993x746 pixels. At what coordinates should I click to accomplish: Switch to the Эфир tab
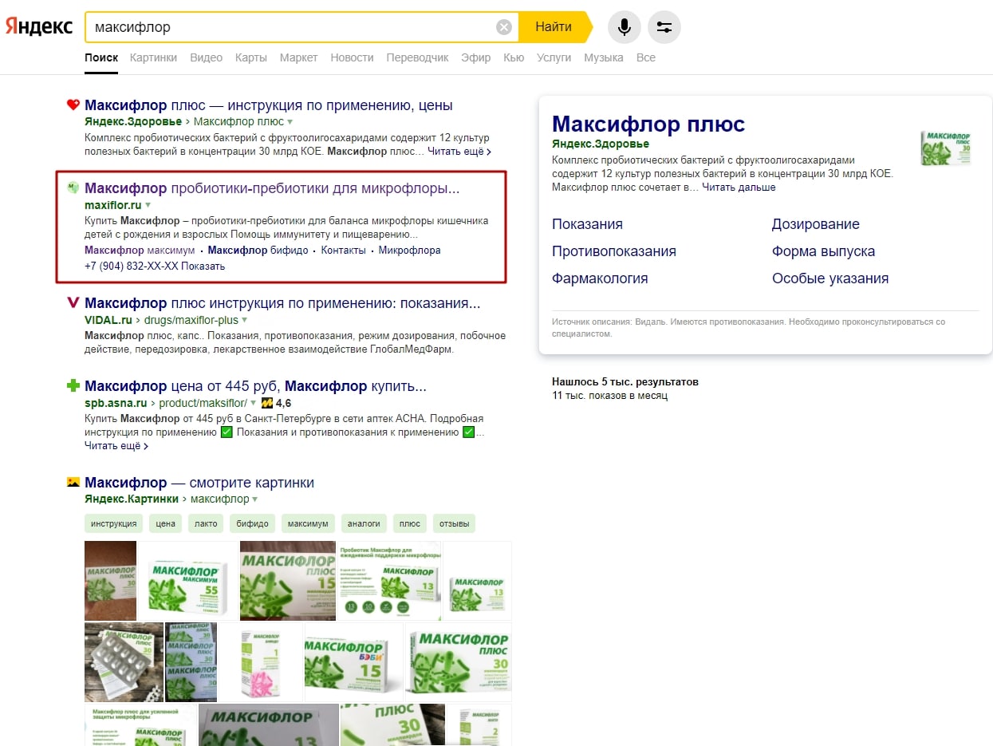pos(476,57)
